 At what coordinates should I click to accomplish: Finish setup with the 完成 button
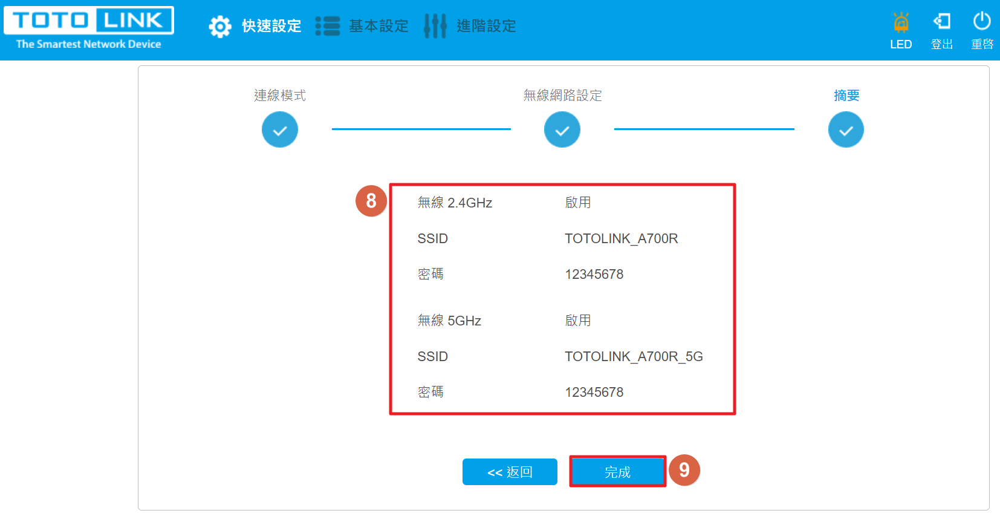pos(617,472)
